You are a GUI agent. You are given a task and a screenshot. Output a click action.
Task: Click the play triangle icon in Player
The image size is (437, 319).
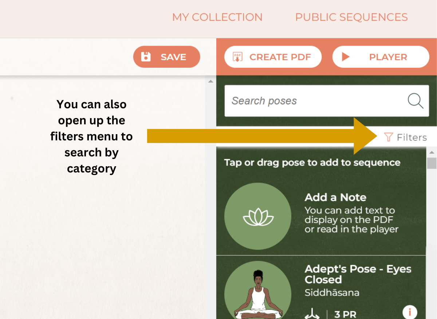(346, 57)
